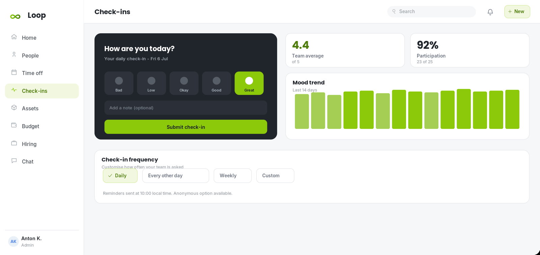This screenshot has height=255, width=540.
Task: Open Home via its house icon
Action: (x=14, y=37)
